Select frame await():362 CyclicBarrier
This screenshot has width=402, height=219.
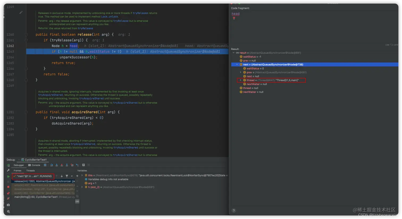[44, 193]
